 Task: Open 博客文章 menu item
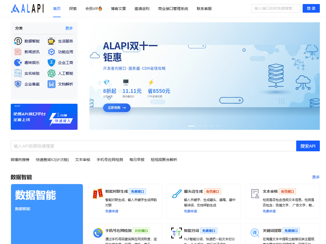pos(118,9)
